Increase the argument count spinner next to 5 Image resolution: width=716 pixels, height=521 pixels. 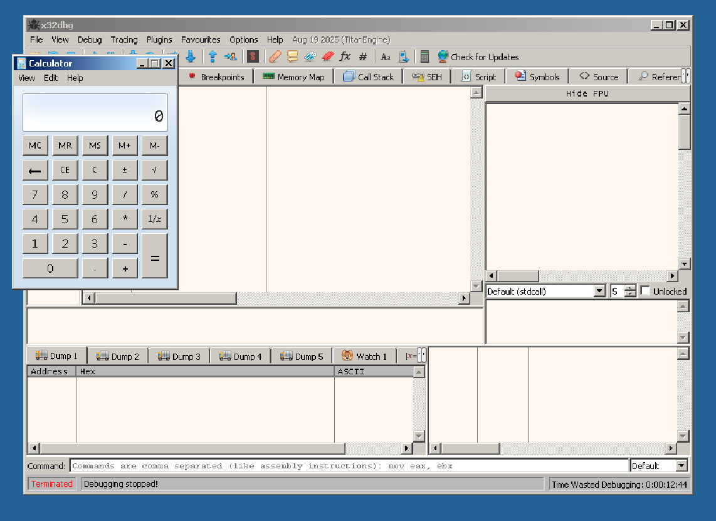click(630, 288)
